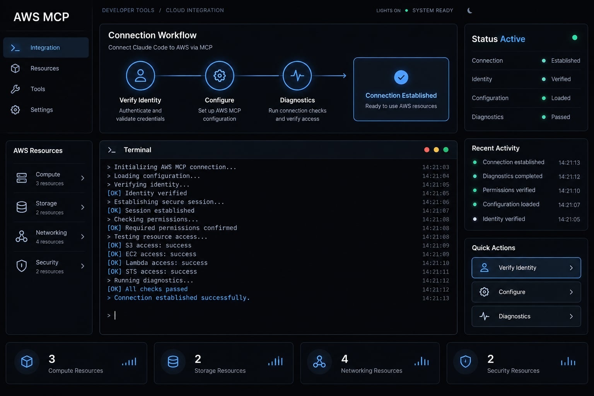This screenshot has height=396, width=594.
Task: Click the red terminal window dot
Action: click(x=427, y=150)
